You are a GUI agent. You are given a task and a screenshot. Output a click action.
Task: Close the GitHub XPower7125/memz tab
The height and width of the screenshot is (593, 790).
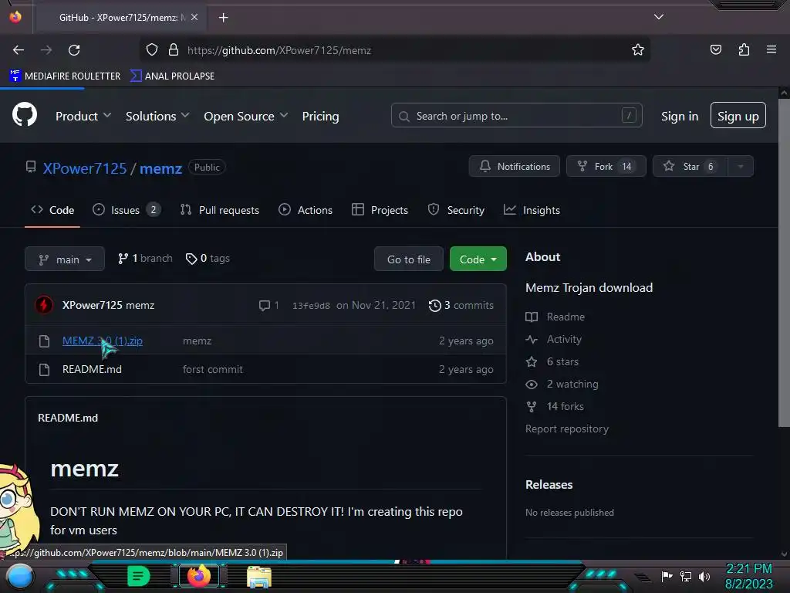pos(194,17)
